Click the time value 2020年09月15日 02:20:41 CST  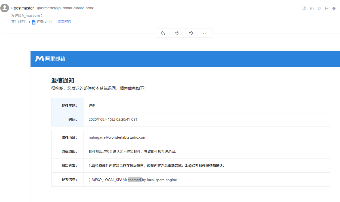(113, 119)
